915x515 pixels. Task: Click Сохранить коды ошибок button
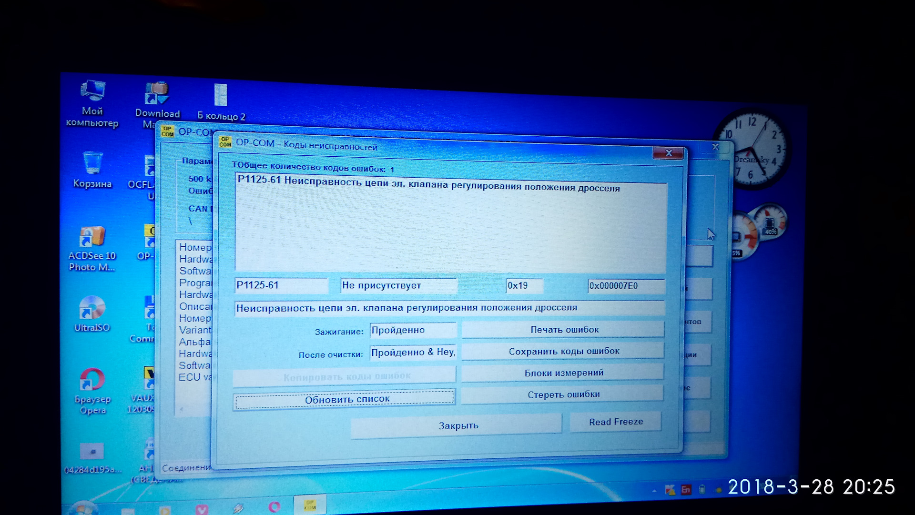point(563,351)
